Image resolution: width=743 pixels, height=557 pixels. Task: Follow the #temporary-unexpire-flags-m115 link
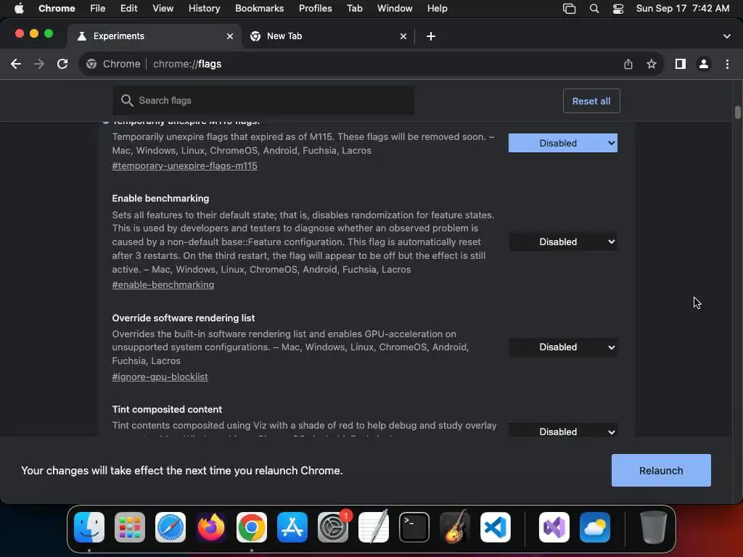pyautogui.click(x=185, y=166)
